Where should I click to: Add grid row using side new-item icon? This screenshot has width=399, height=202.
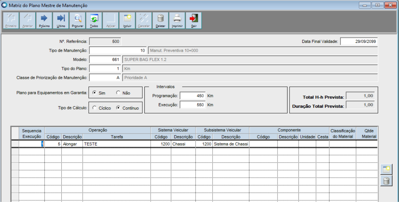pyautogui.click(x=387, y=169)
